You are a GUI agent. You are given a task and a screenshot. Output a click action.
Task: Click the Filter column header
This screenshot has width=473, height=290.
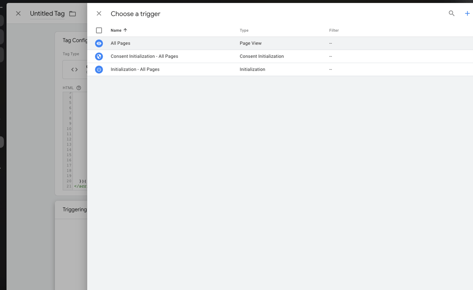(334, 30)
